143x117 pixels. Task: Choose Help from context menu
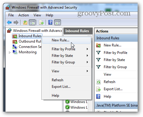(66, 96)
